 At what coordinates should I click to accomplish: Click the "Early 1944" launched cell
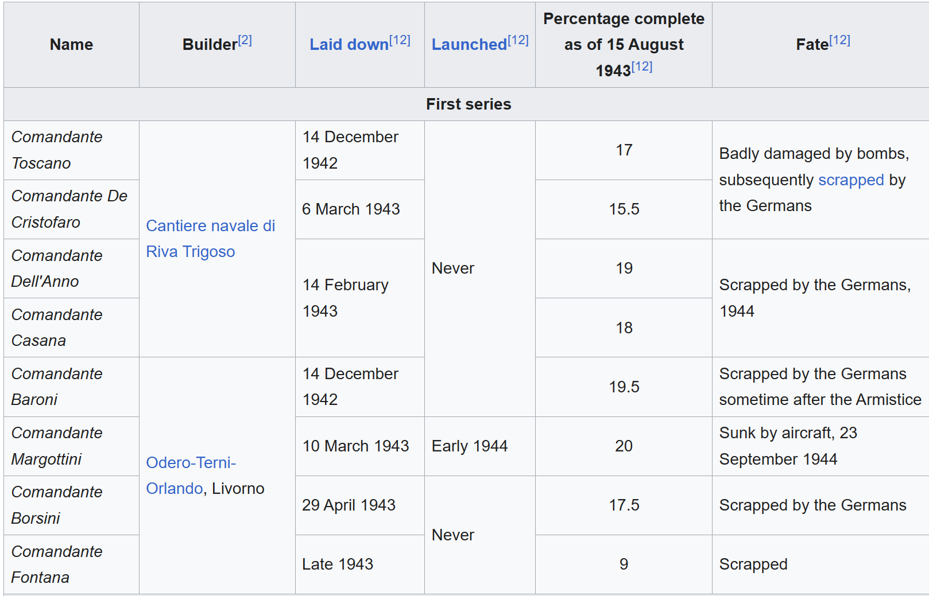tap(469, 446)
